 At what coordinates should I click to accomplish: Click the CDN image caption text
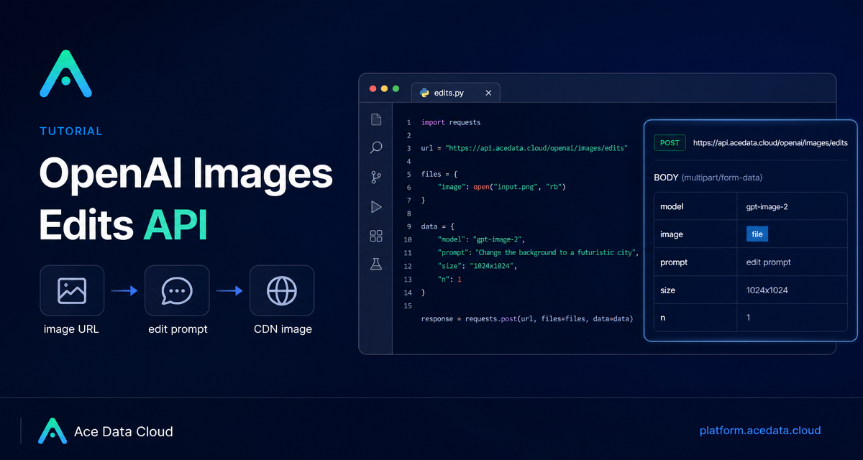(x=283, y=329)
